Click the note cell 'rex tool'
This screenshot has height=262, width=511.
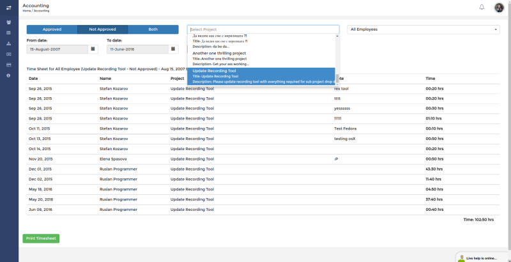[x=341, y=89]
